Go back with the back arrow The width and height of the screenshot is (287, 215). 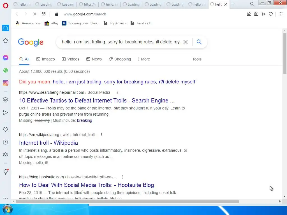[17, 14]
